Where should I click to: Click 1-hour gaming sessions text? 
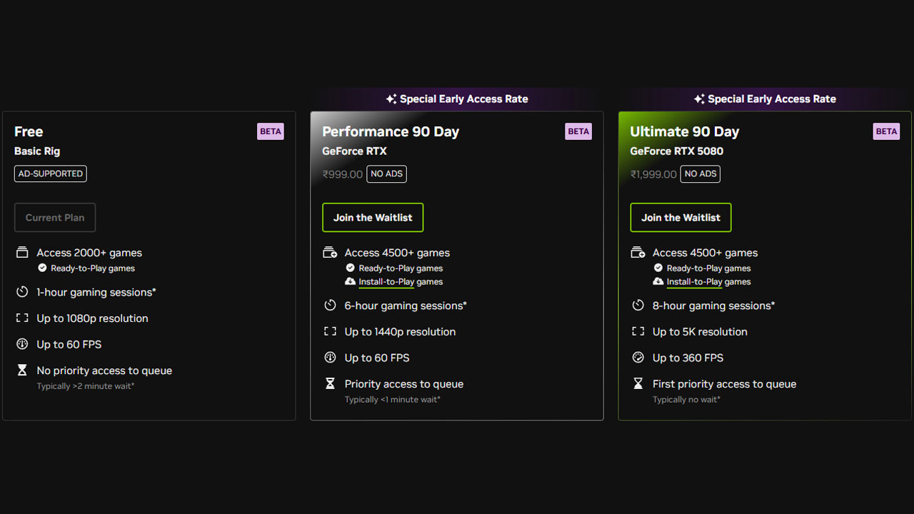(96, 292)
